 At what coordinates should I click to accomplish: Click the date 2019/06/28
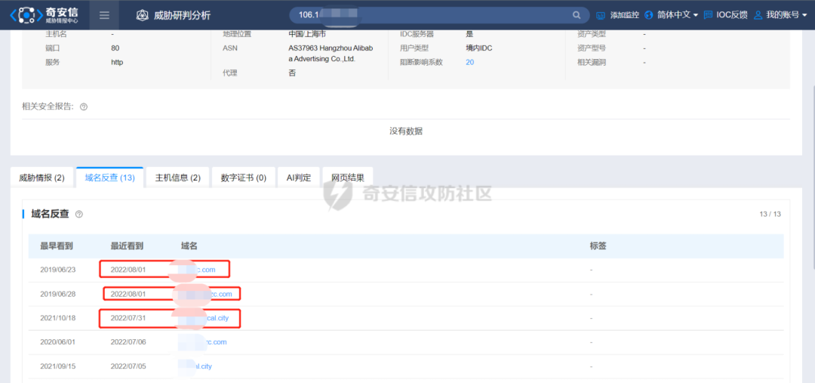(x=57, y=294)
